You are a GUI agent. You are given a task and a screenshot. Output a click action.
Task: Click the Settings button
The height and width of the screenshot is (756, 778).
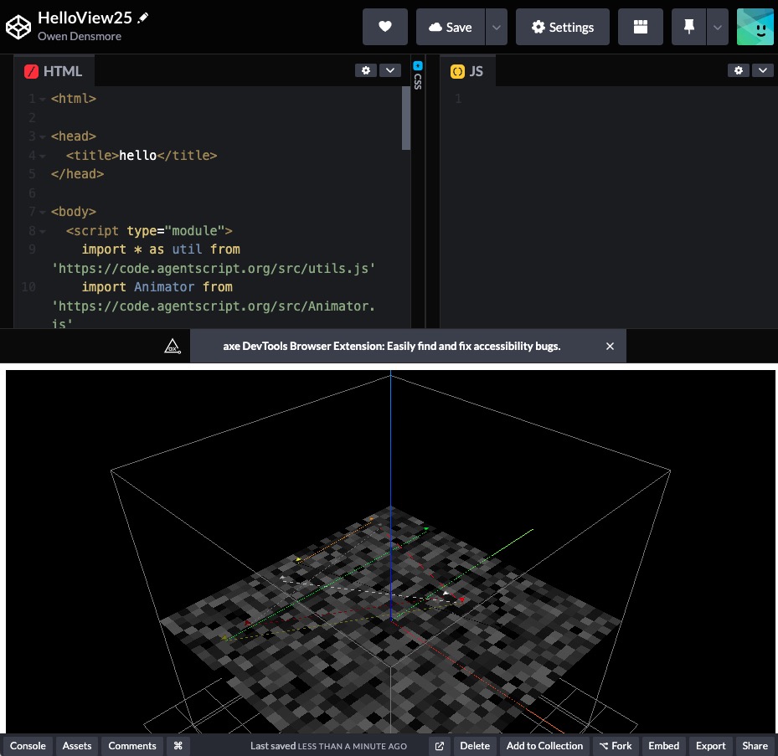click(x=563, y=27)
